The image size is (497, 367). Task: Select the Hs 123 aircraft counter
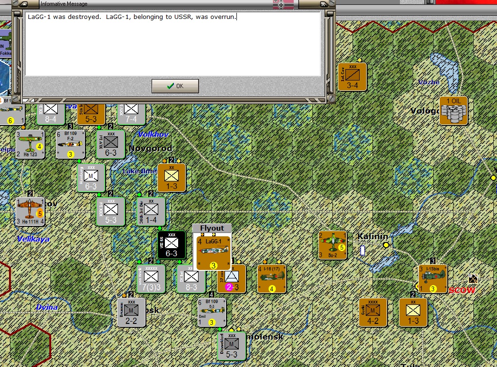(x=30, y=144)
